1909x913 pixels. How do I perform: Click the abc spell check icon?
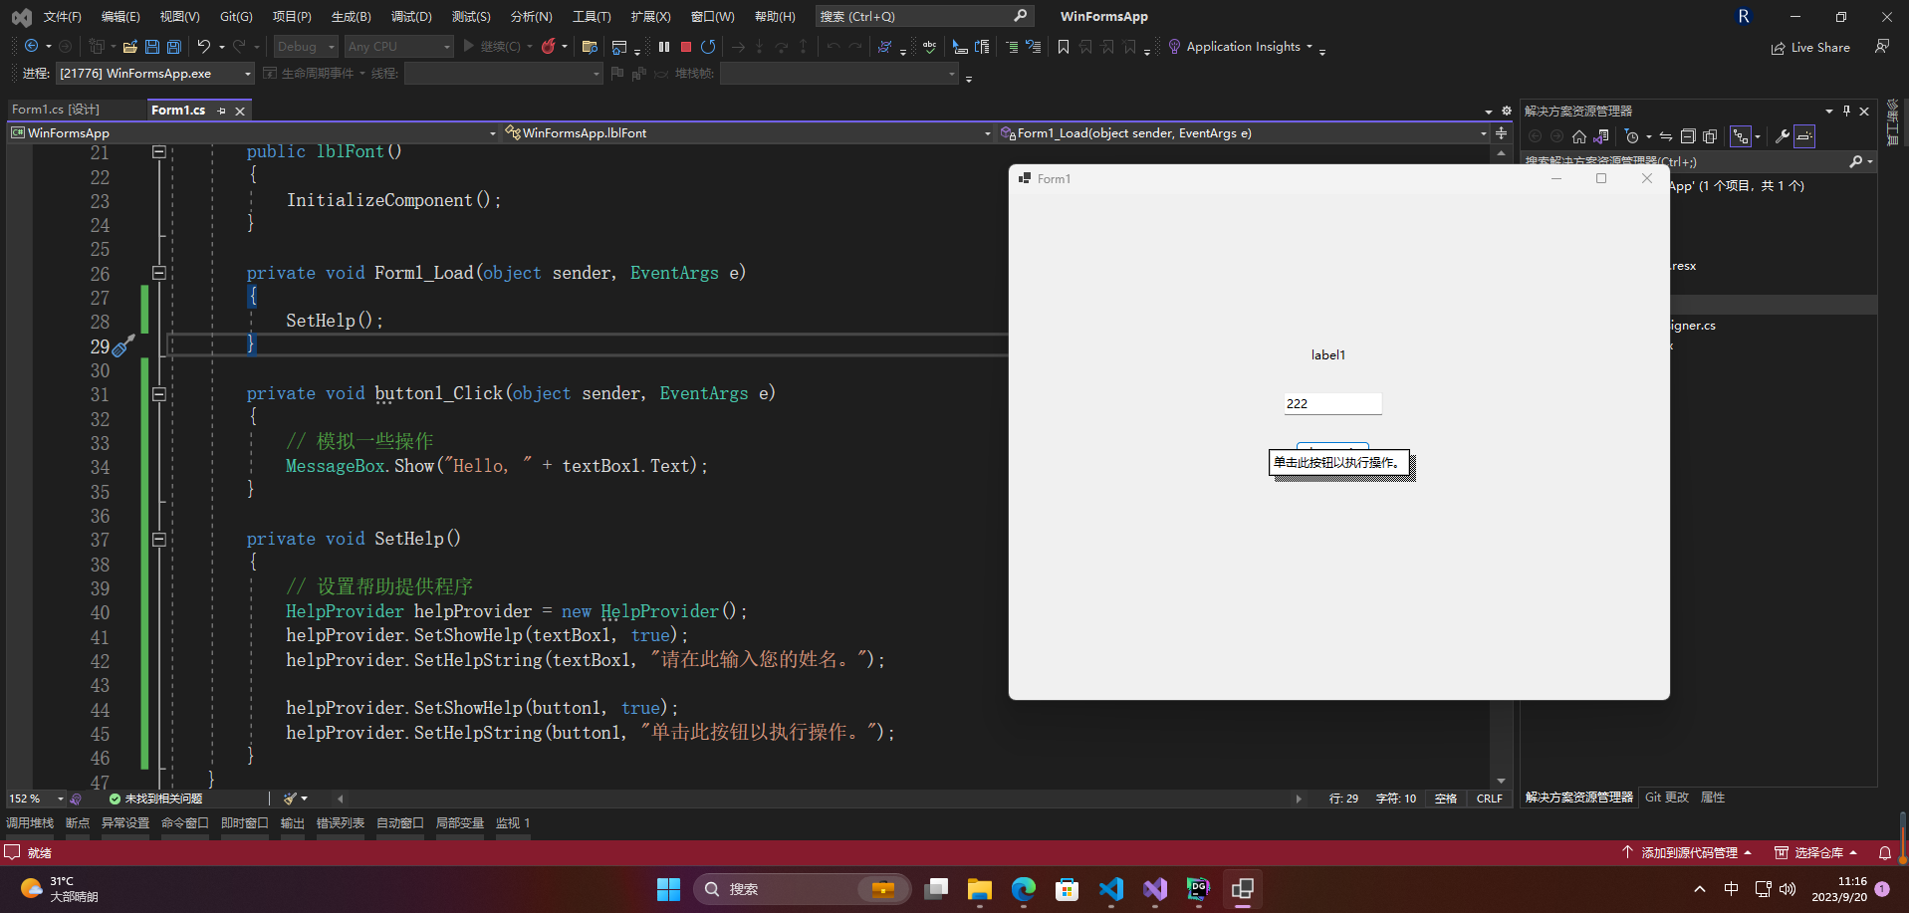click(x=929, y=46)
